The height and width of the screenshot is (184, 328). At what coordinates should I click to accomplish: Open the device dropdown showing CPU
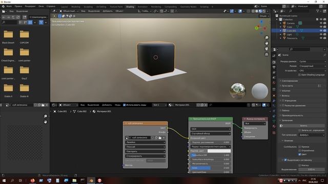tap(312, 71)
